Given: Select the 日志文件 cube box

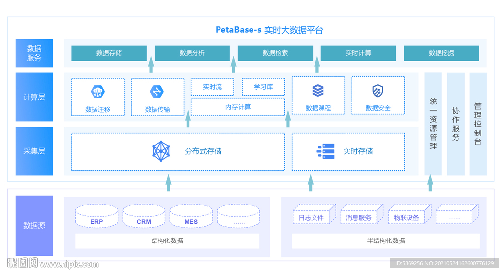Looking at the screenshot, I should pos(315,214).
